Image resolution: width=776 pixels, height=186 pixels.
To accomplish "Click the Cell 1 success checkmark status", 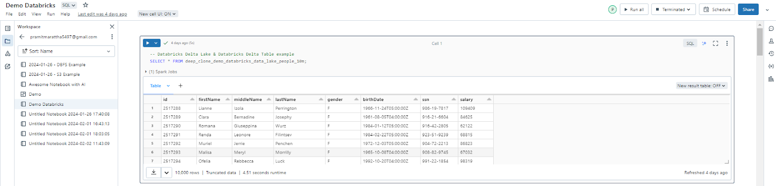I will click(166, 43).
